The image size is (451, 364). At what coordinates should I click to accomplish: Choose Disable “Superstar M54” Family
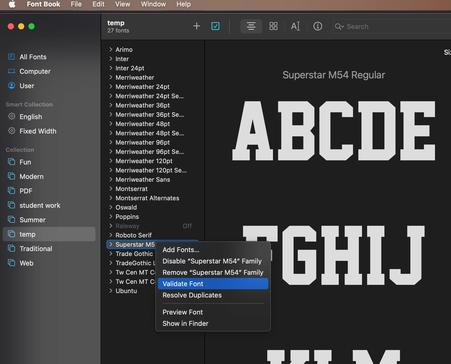pos(213,261)
